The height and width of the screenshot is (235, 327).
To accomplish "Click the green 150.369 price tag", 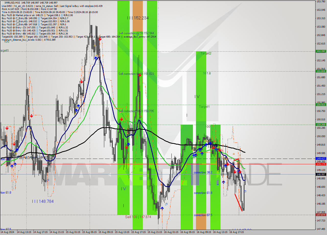I will 321,125.
